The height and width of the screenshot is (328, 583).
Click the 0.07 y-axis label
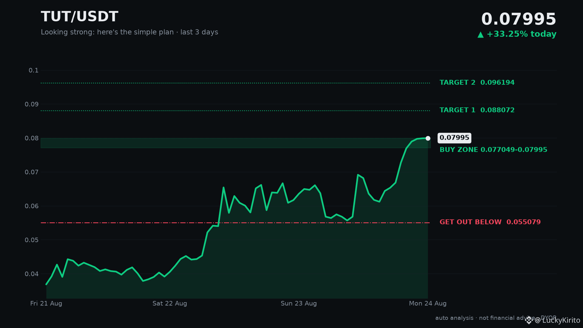pyautogui.click(x=32, y=172)
